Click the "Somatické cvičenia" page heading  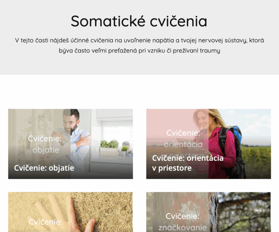[x=139, y=21]
